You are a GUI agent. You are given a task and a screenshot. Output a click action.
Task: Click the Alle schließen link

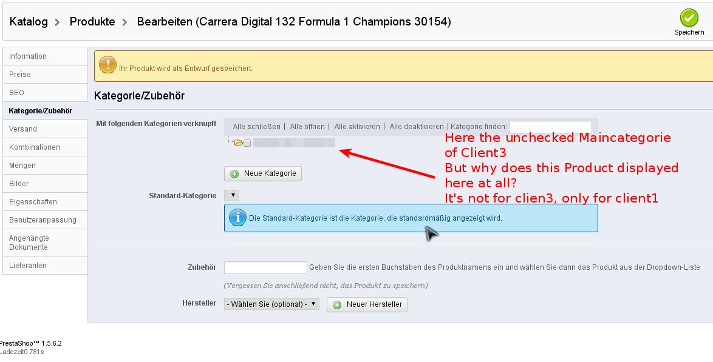point(256,127)
